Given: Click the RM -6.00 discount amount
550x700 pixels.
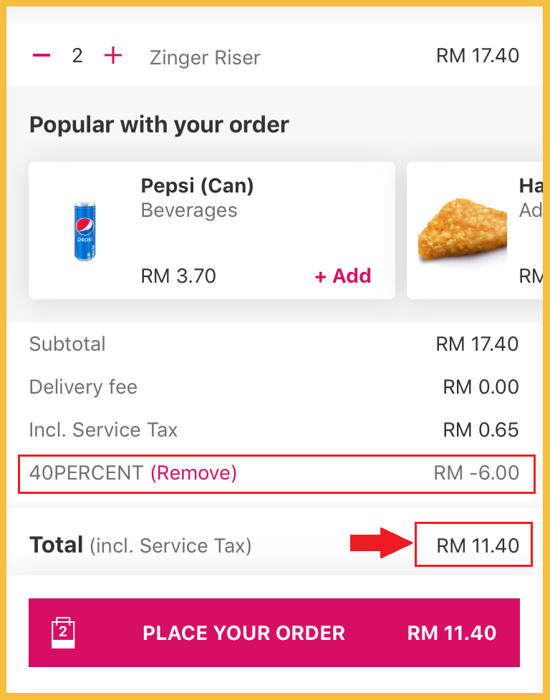Looking at the screenshot, I should (476, 473).
